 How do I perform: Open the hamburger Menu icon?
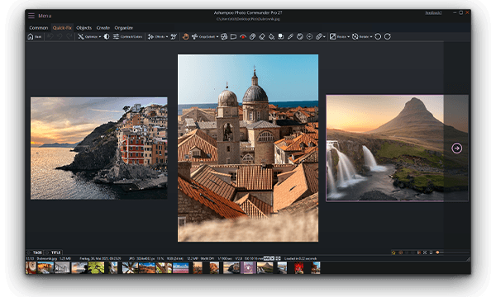tap(31, 16)
